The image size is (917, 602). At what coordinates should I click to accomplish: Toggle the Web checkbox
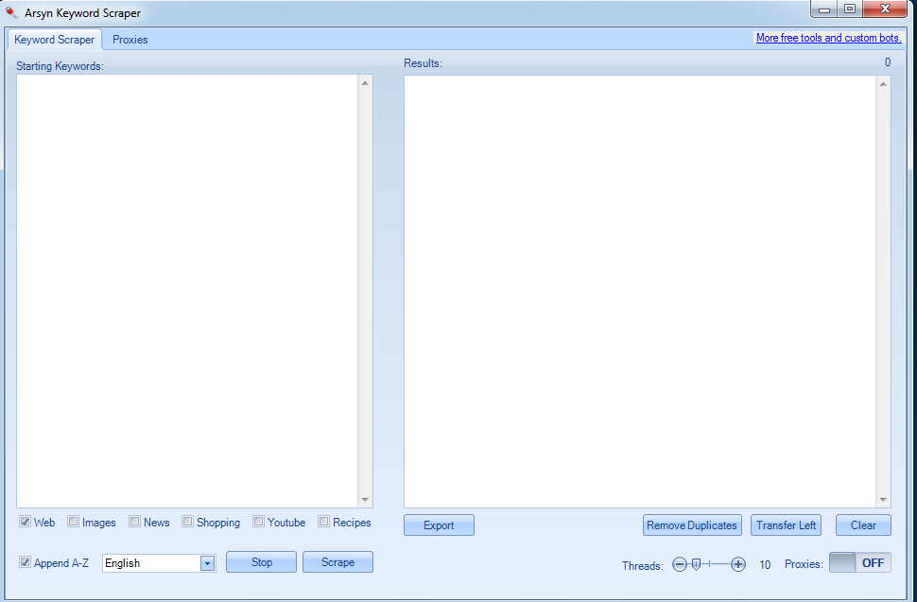coord(26,522)
